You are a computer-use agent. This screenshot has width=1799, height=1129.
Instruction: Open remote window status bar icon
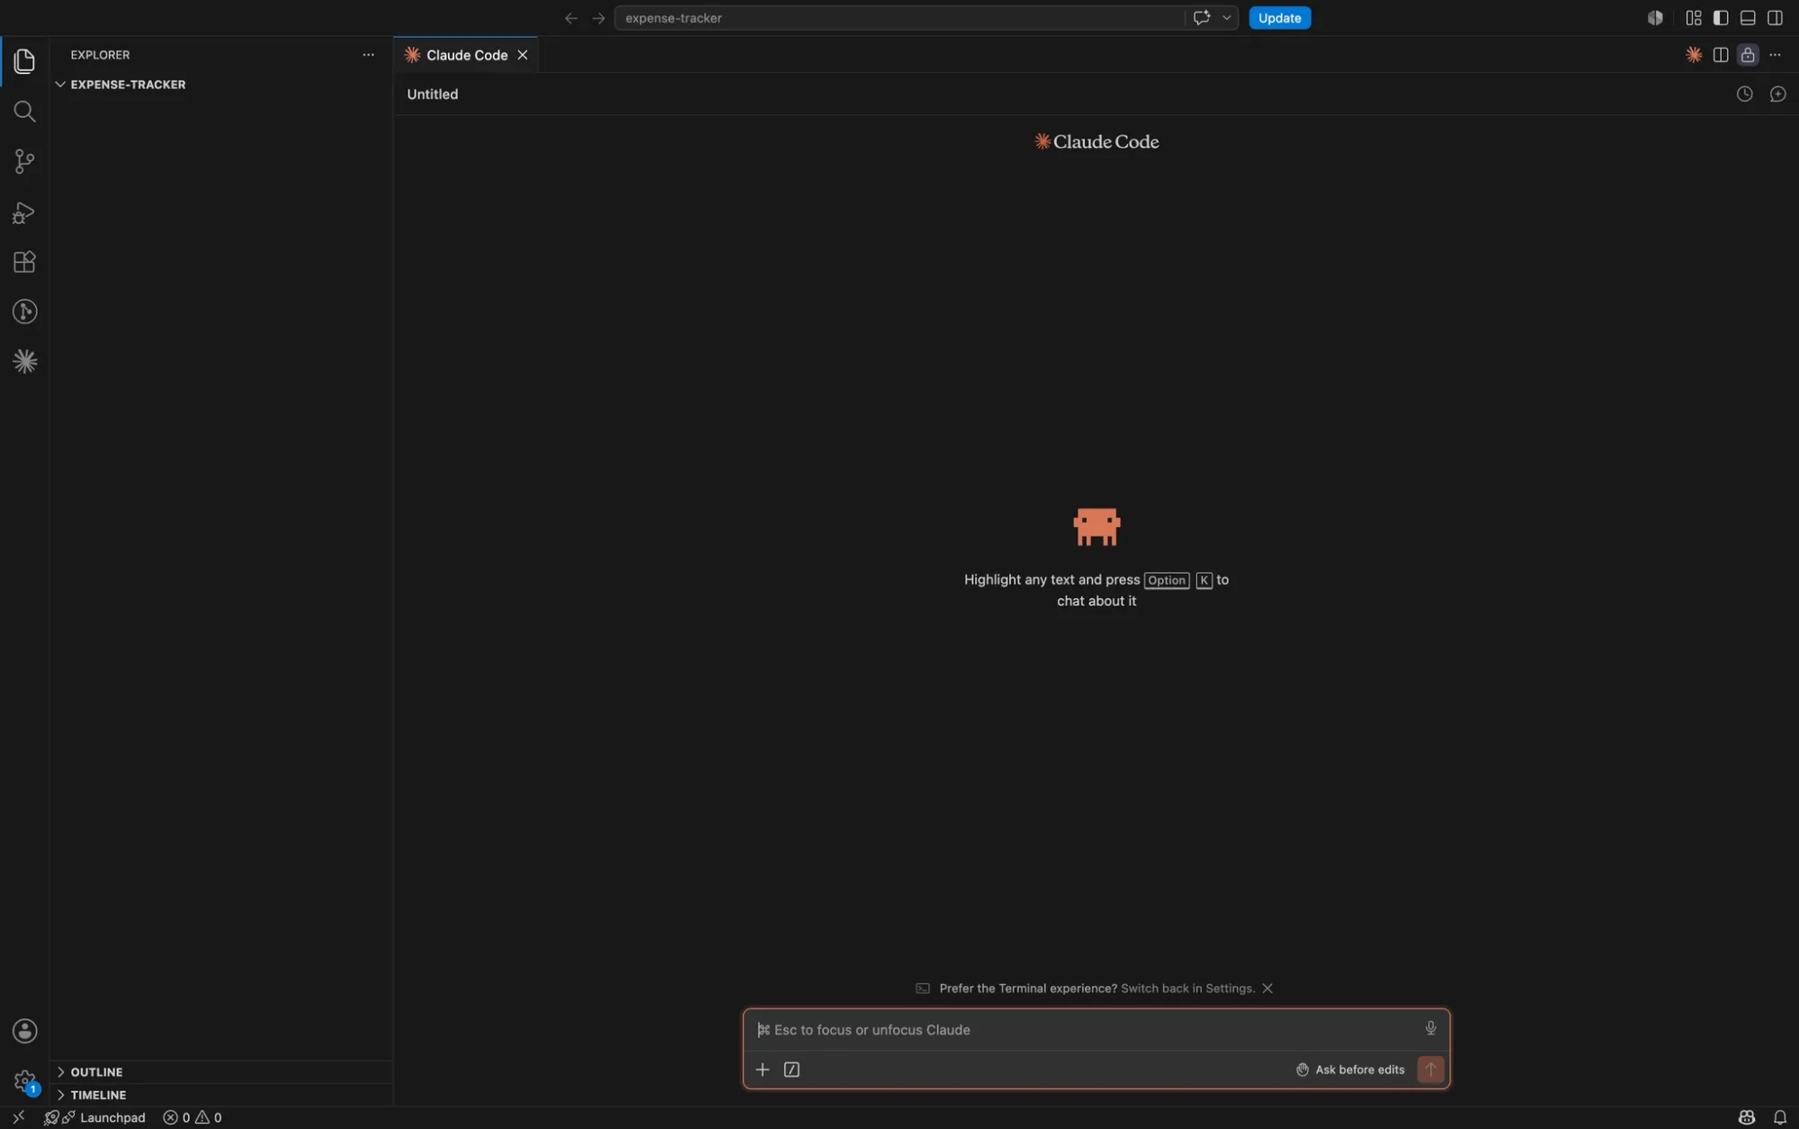[18, 1117]
